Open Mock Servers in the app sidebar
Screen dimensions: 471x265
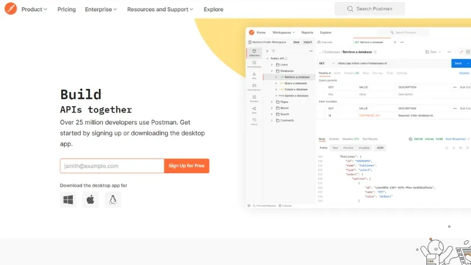click(x=254, y=87)
